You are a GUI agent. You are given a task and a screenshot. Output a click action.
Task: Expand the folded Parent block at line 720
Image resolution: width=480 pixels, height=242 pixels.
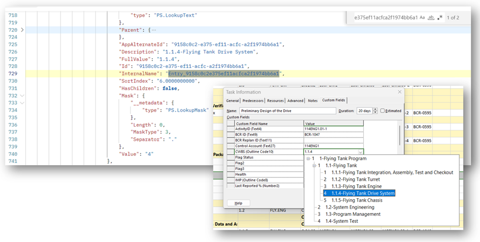click(x=22, y=30)
